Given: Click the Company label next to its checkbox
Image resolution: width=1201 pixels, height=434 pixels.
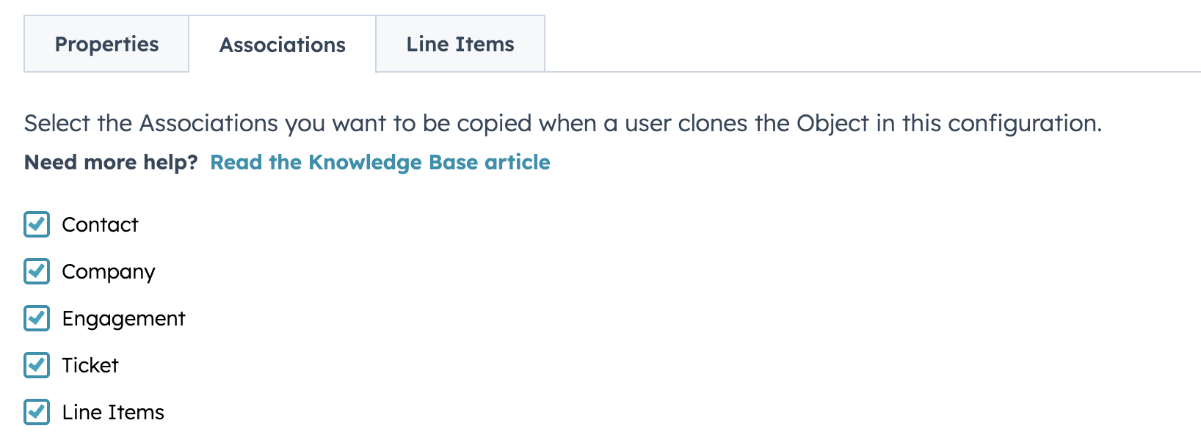Looking at the screenshot, I should tap(109, 272).
